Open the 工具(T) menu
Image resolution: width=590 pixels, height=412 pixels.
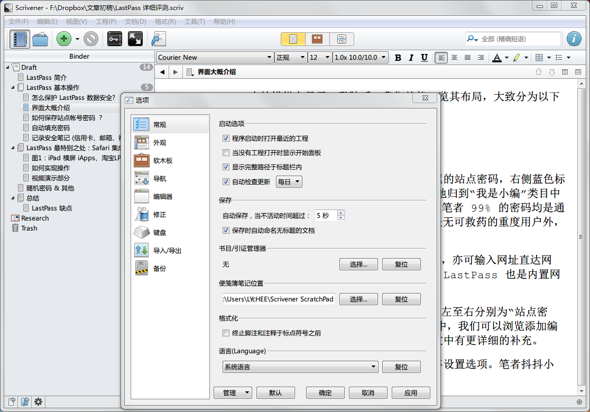tap(195, 22)
